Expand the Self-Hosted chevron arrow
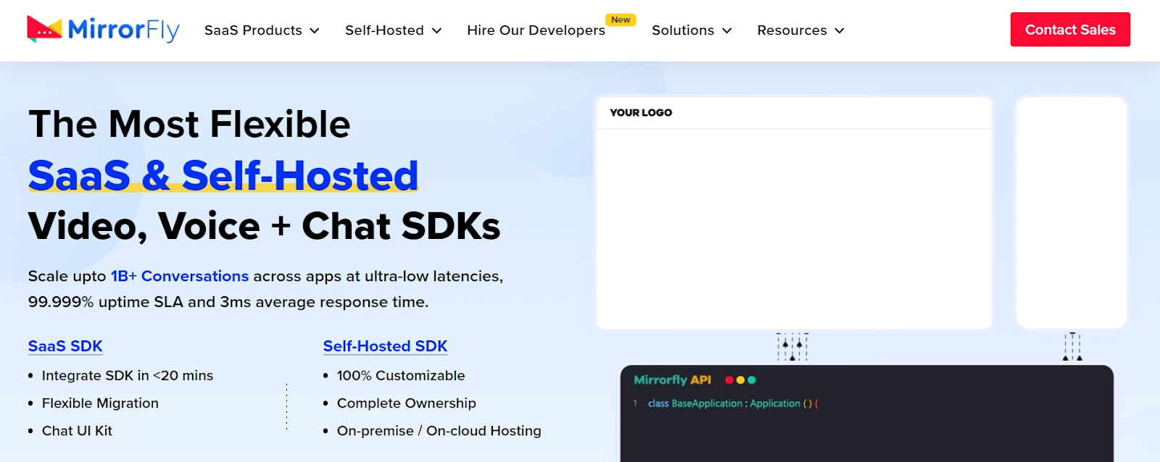The image size is (1160, 462). pyautogui.click(x=436, y=30)
